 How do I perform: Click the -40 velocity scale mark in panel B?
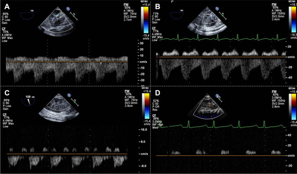[290, 78]
